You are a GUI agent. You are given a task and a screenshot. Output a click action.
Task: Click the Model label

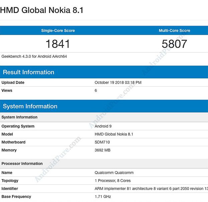pyautogui.click(x=7, y=134)
